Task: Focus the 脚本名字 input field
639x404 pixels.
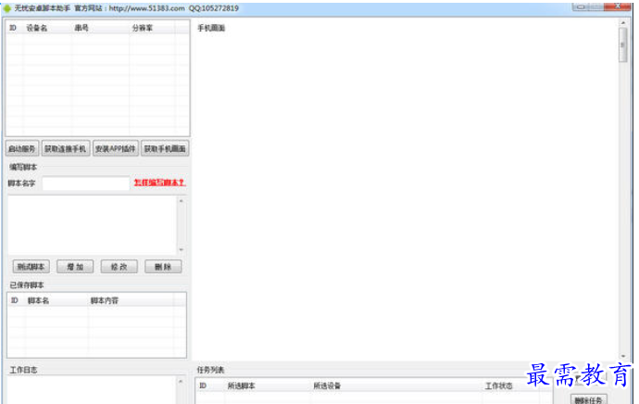Action: (86, 183)
